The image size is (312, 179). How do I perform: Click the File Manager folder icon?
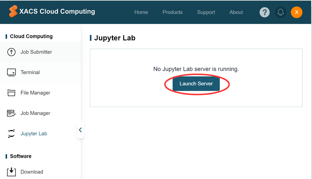coord(11,93)
